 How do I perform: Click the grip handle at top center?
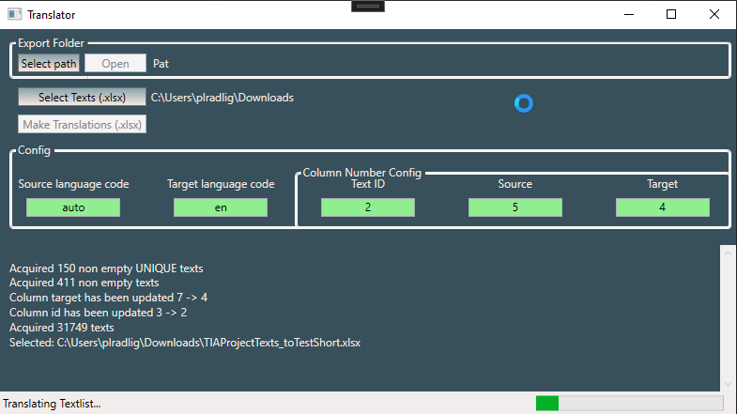tap(368, 6)
